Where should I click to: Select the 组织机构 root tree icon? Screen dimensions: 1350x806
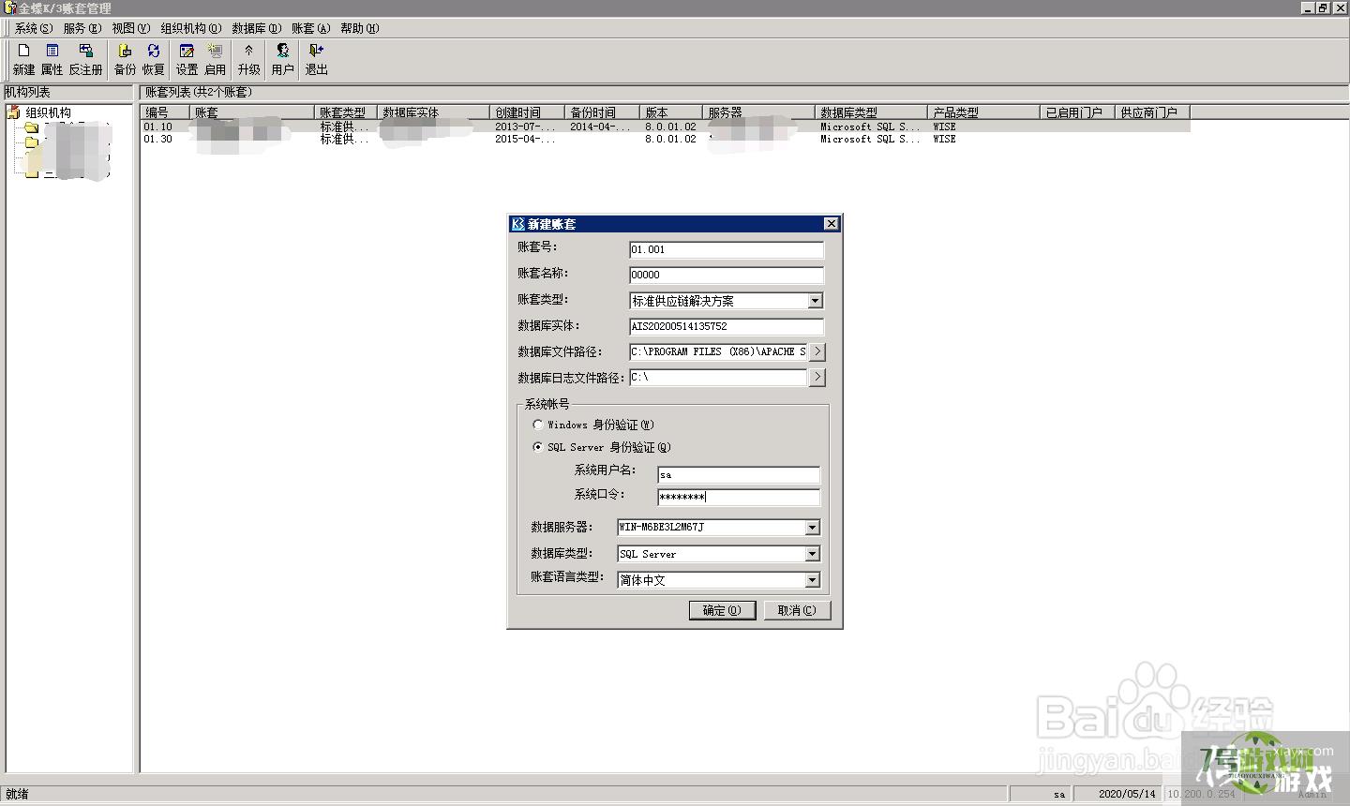click(14, 112)
